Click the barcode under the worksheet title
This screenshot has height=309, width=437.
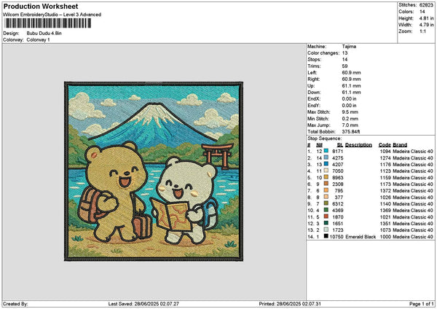(47, 23)
